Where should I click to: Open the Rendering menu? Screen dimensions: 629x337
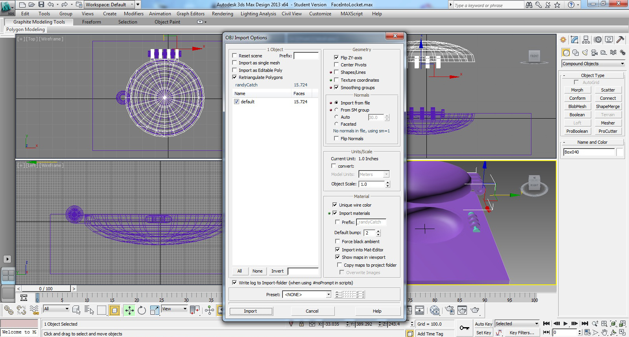tap(223, 14)
